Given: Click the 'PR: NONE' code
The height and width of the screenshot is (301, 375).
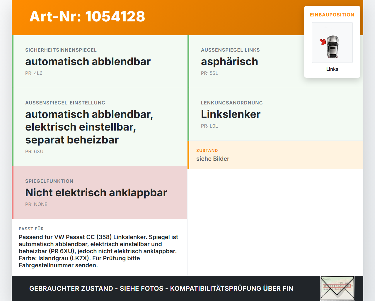Looking at the screenshot, I should click(x=36, y=204).
